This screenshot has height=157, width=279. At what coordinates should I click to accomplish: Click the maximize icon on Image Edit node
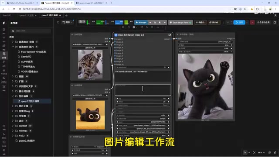170,35
